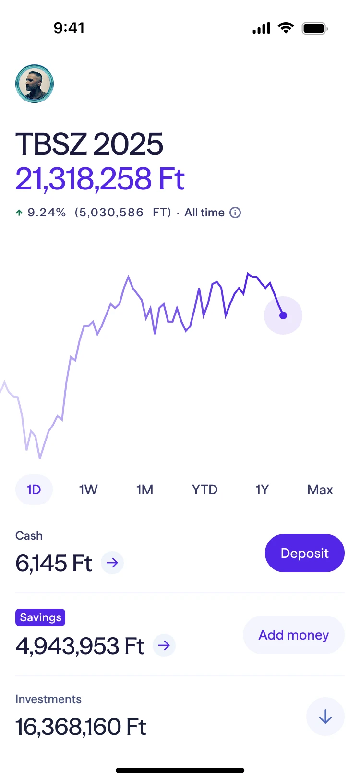Select the 1D chart range
The height and width of the screenshot is (781, 360).
[34, 490]
